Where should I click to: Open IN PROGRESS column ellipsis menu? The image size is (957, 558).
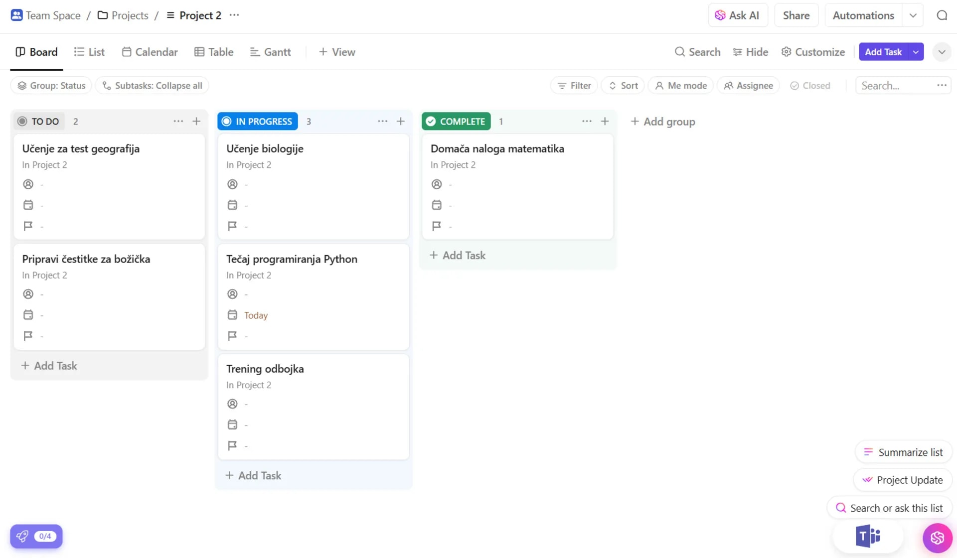tap(382, 121)
